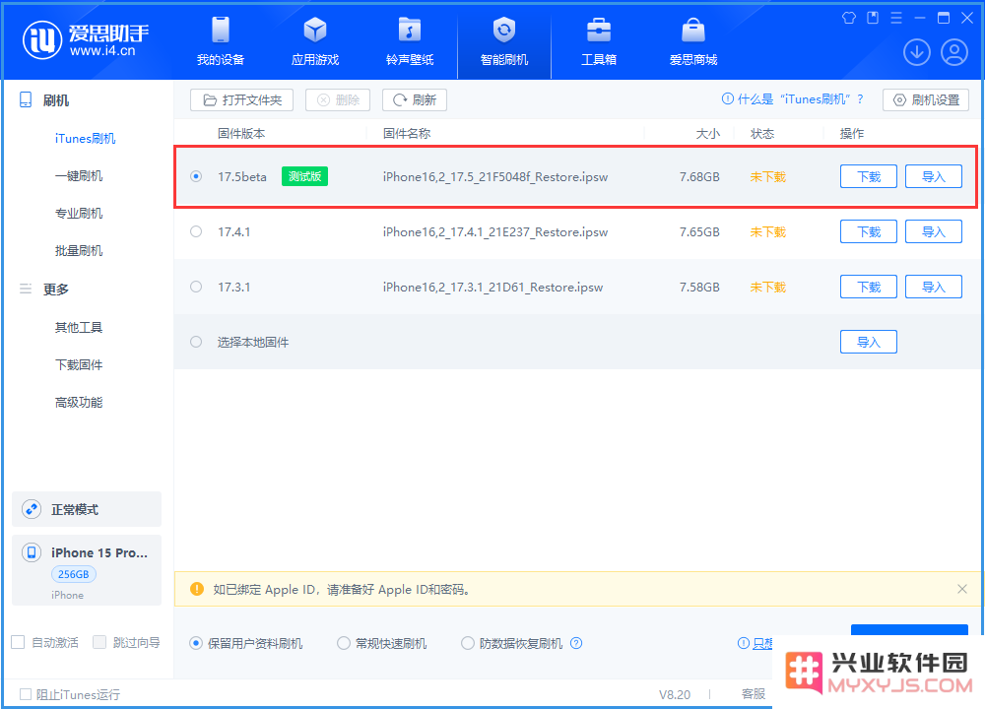
Task: Download the 17.3.1 firmware
Action: 869,287
